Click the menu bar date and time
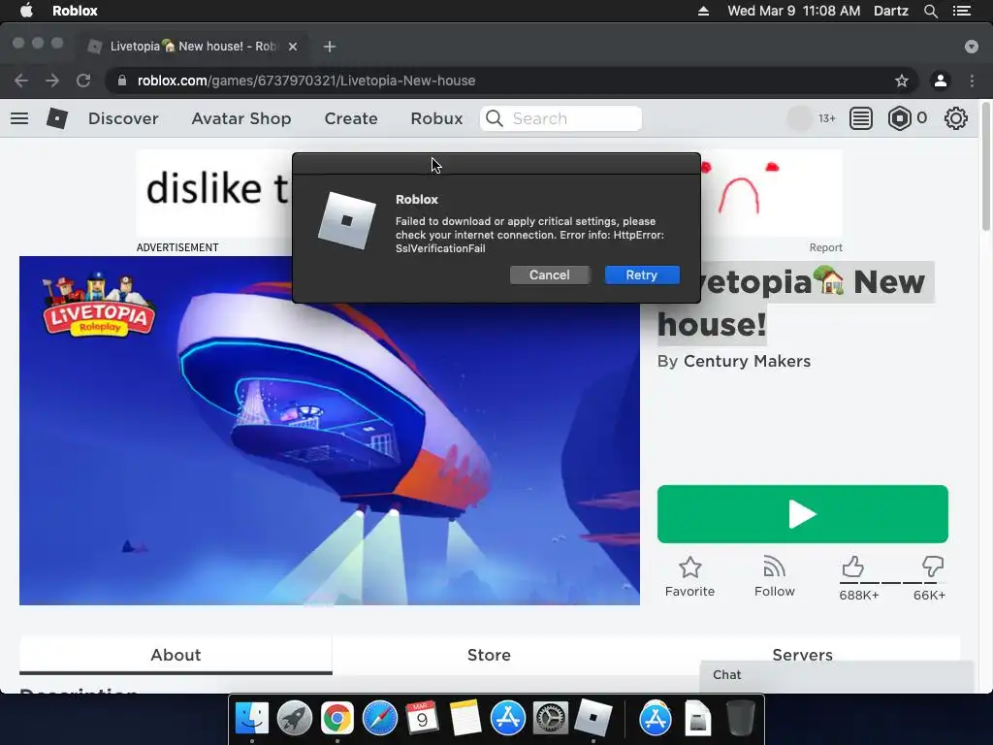Screen dimensions: 993x745 793,11
